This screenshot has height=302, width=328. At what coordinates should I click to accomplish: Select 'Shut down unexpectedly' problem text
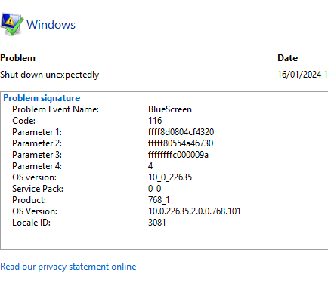tap(50, 75)
